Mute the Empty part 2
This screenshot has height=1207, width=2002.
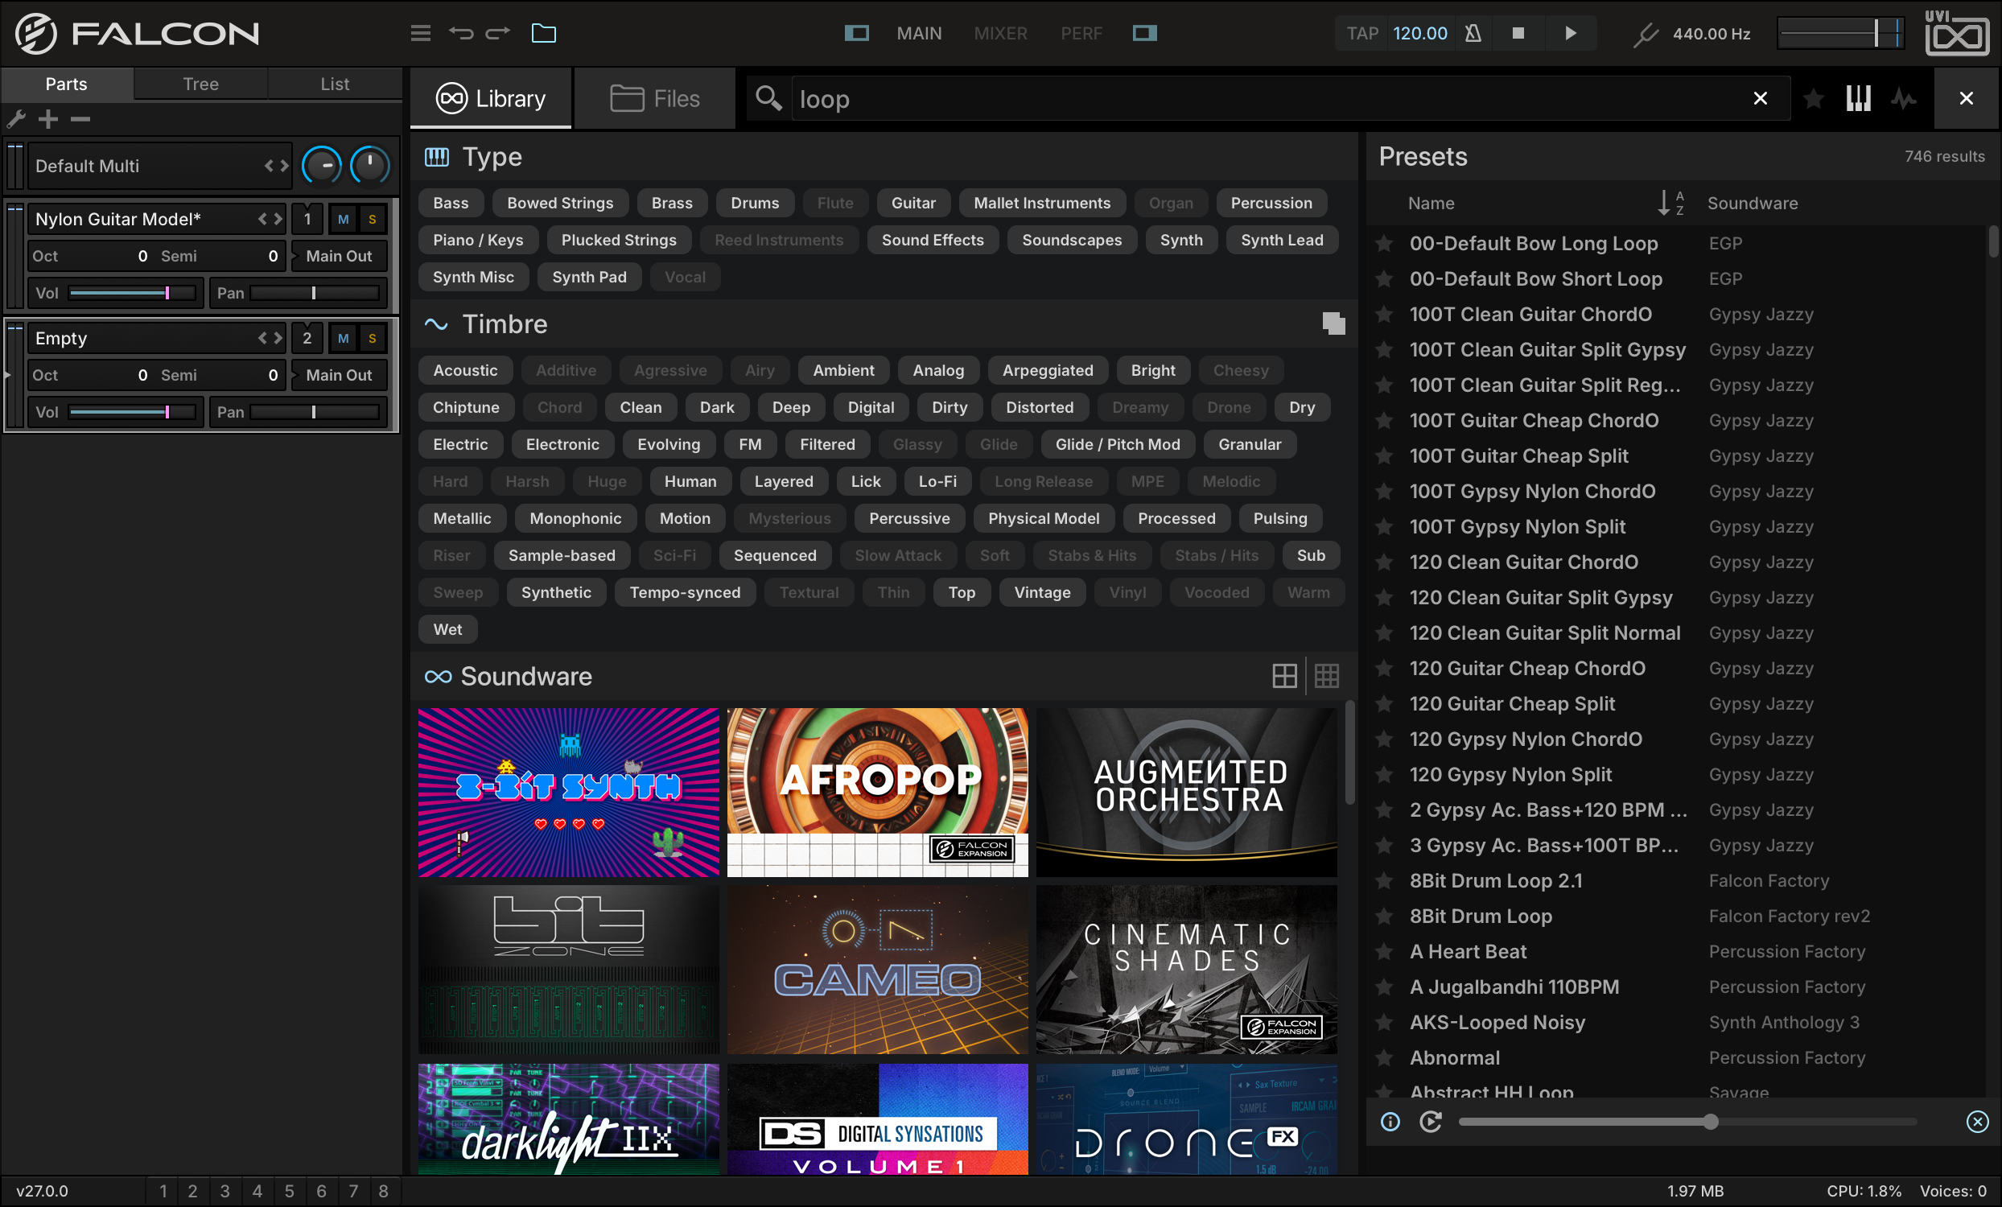click(344, 339)
